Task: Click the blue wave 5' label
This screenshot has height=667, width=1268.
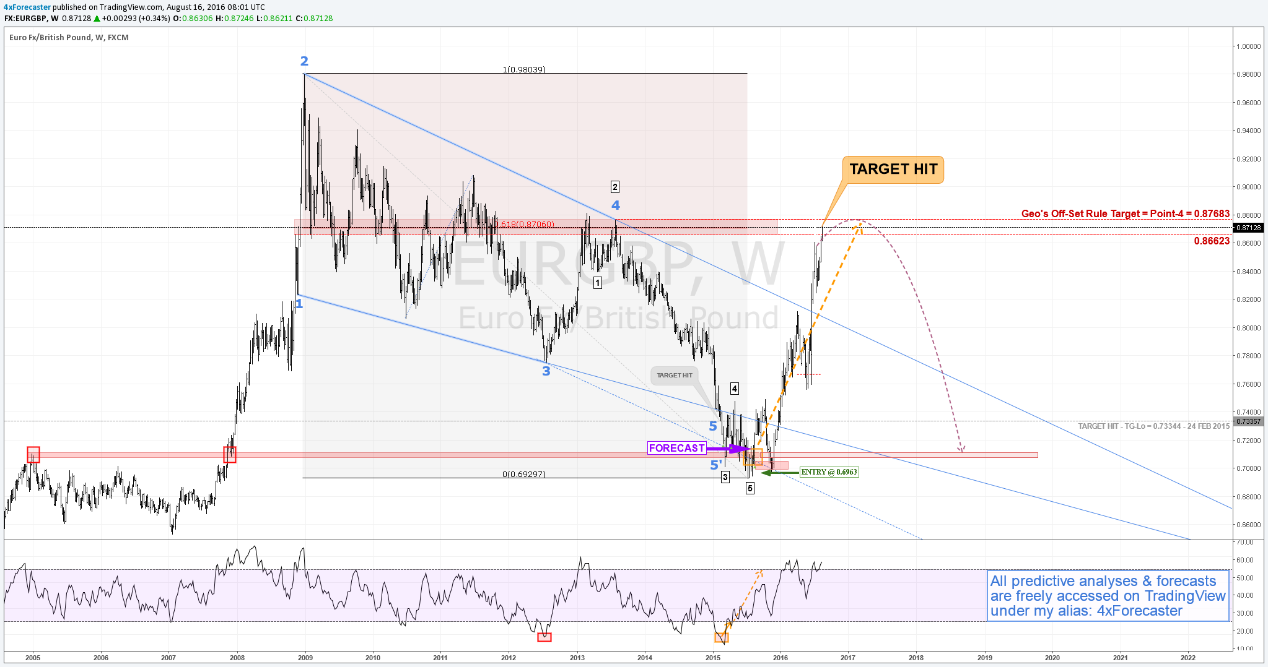Action: [716, 465]
